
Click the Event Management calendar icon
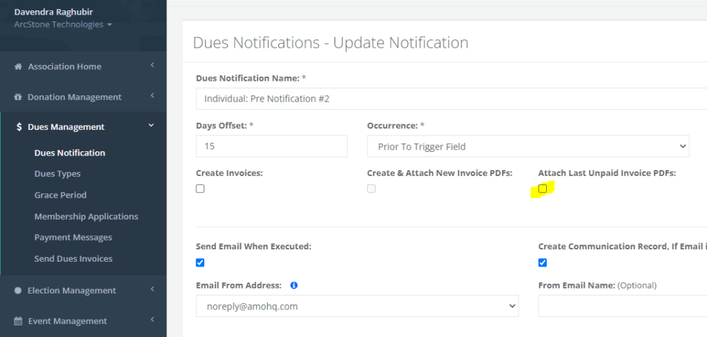coord(18,321)
